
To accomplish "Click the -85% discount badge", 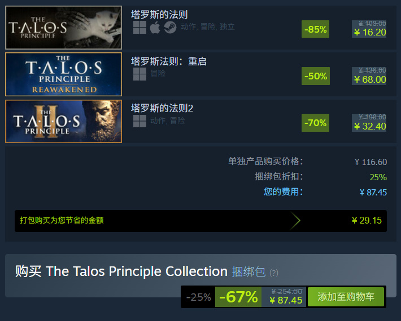I will pos(315,29).
